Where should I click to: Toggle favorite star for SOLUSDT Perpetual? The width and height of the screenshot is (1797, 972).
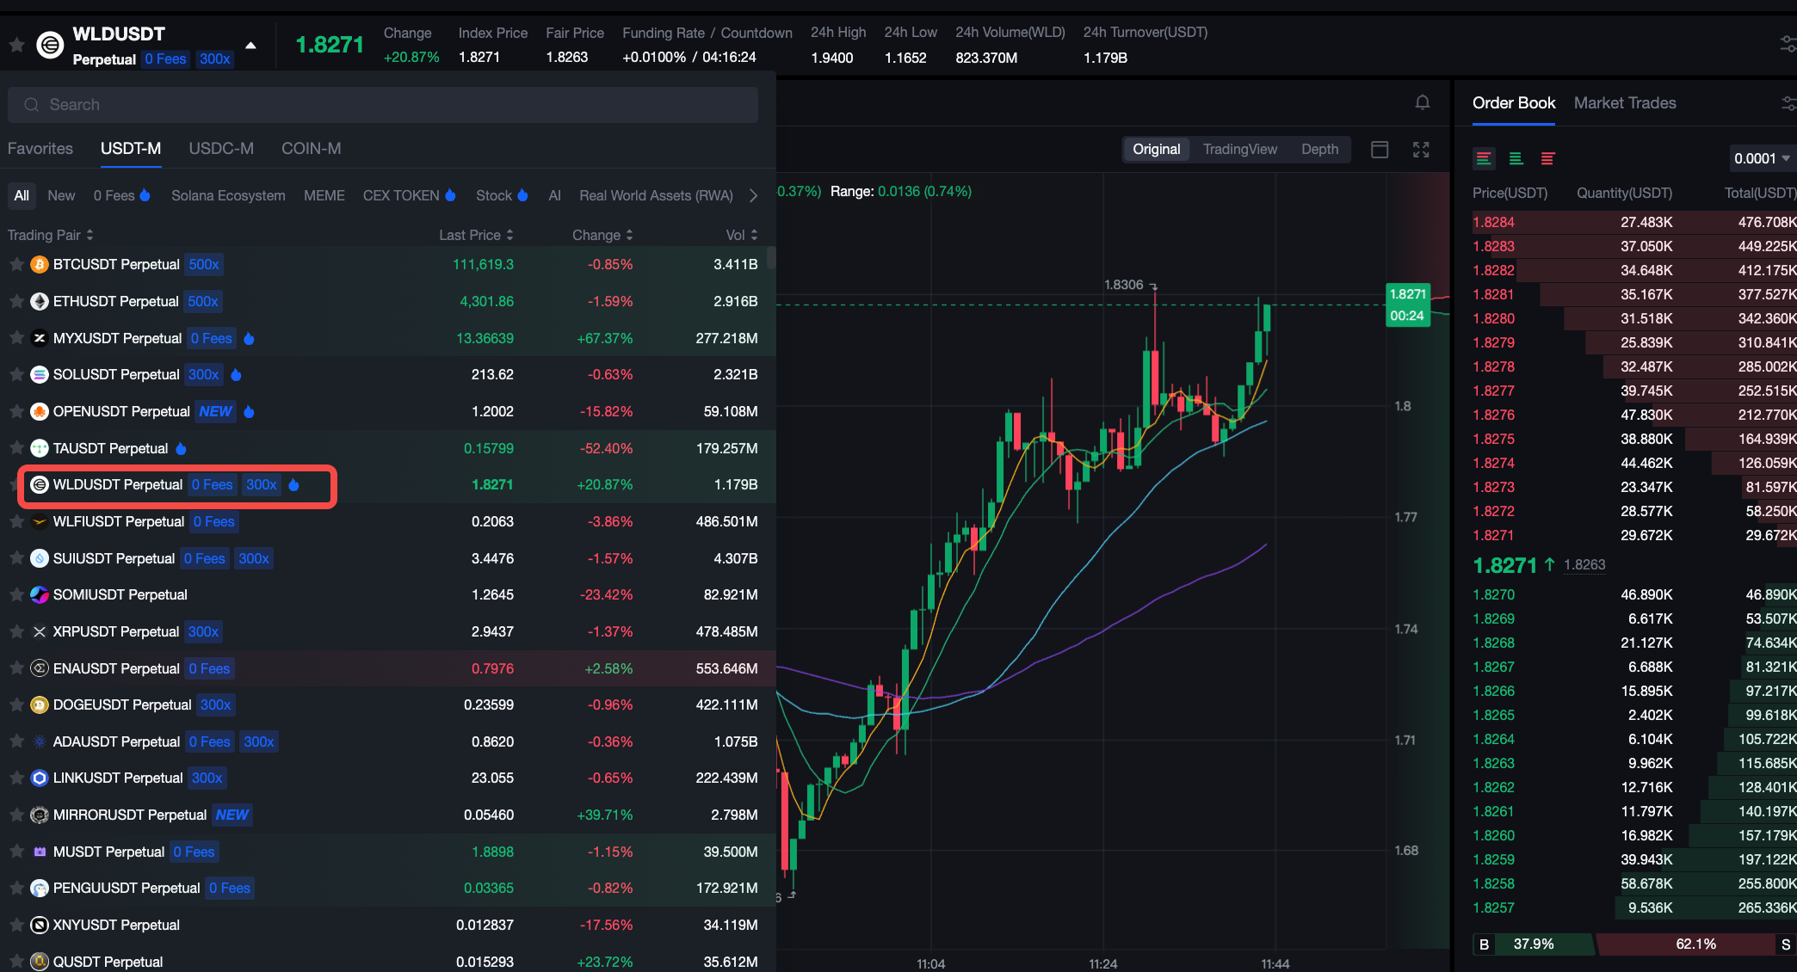(16, 374)
